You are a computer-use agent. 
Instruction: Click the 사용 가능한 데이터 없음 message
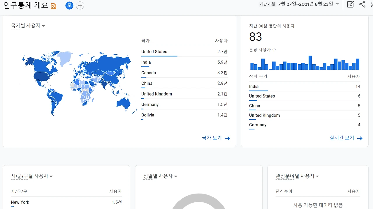(318, 205)
